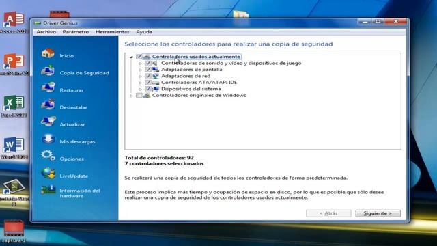Open Información del hardware icon
437x246 pixels.
[48, 190]
